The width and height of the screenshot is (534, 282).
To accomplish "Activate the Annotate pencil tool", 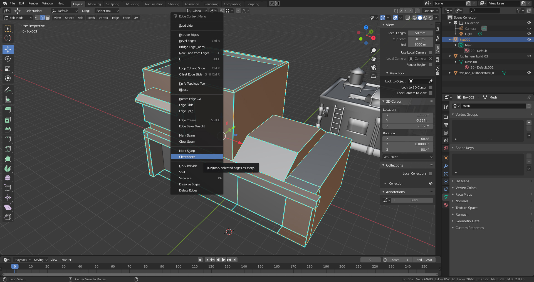I will click(8, 90).
